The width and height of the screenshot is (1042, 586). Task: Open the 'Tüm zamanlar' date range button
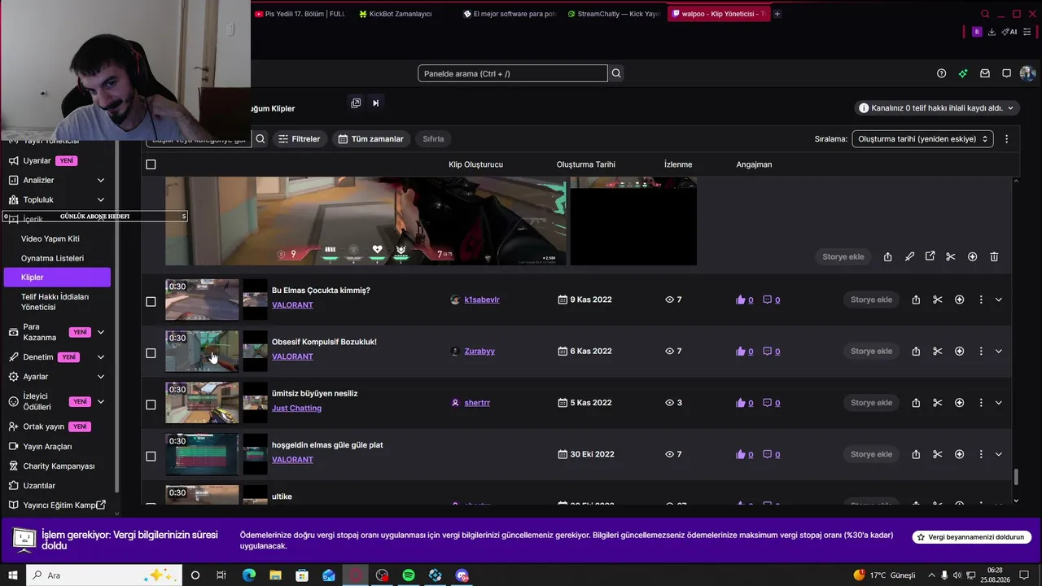coord(371,139)
